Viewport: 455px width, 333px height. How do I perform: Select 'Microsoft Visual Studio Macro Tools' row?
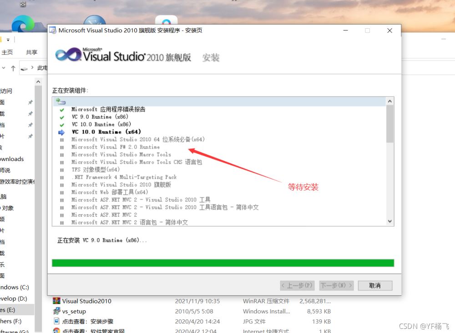(x=121, y=155)
